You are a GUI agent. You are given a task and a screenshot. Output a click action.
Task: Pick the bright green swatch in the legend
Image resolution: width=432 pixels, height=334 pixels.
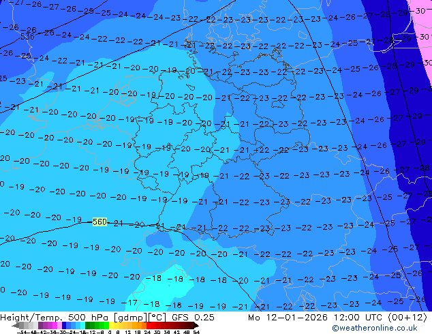106,326
